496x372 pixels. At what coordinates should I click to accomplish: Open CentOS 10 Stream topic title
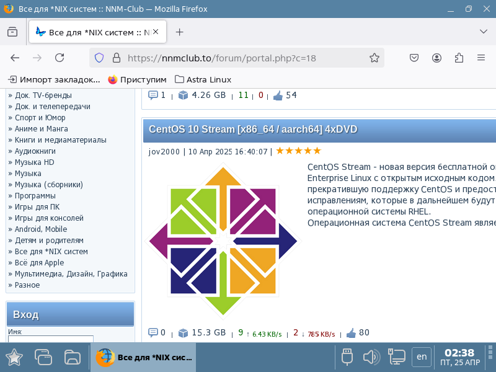pyautogui.click(x=253, y=129)
